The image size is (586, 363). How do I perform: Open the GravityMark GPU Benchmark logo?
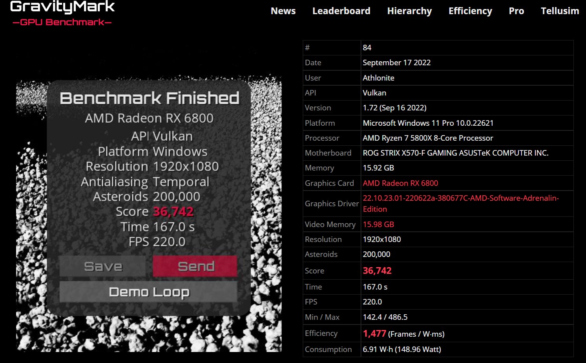point(62,13)
